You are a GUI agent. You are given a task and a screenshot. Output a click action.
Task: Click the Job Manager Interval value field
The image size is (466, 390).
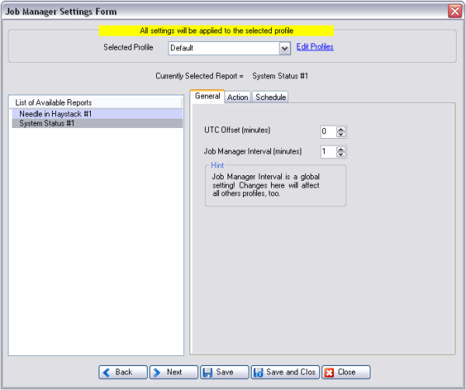click(328, 152)
